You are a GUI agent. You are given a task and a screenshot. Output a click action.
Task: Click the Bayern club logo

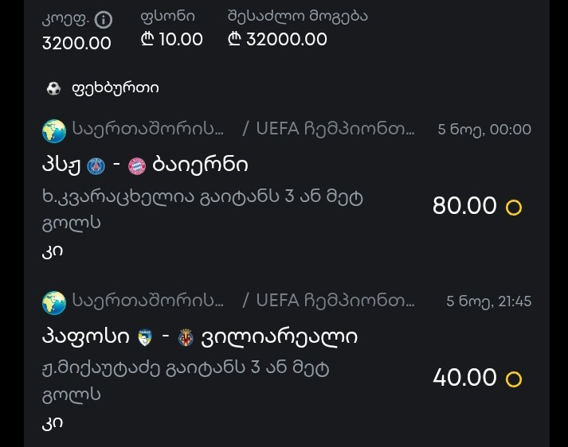136,165
